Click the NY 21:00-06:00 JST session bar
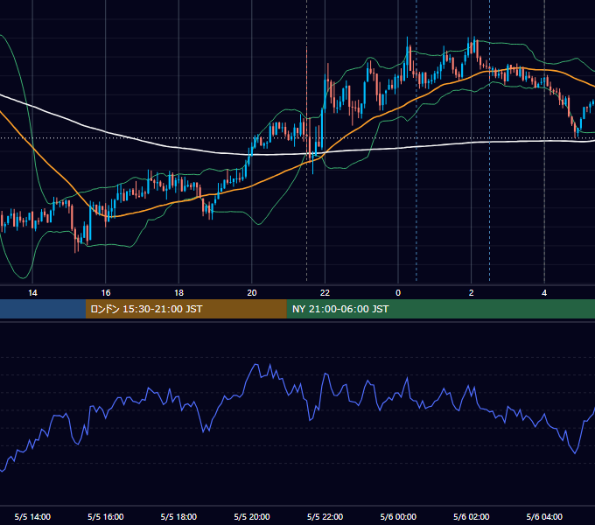The width and height of the screenshot is (595, 525). point(440,309)
